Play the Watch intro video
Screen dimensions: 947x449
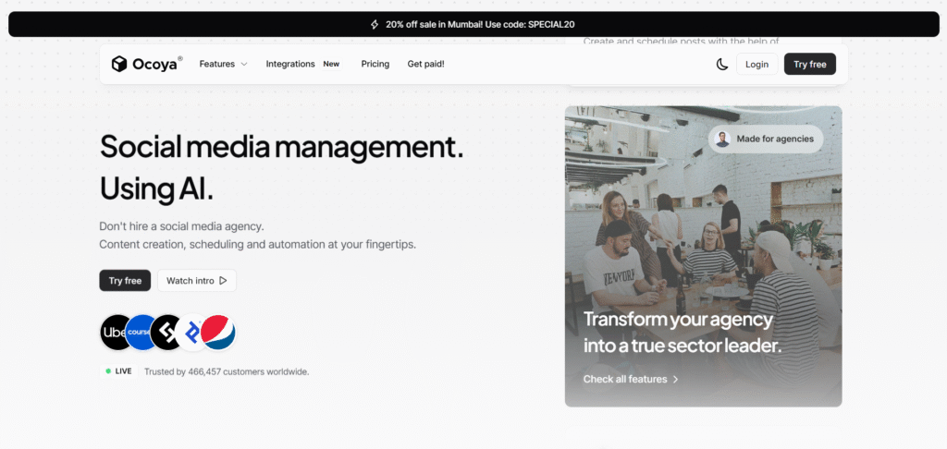[196, 281]
